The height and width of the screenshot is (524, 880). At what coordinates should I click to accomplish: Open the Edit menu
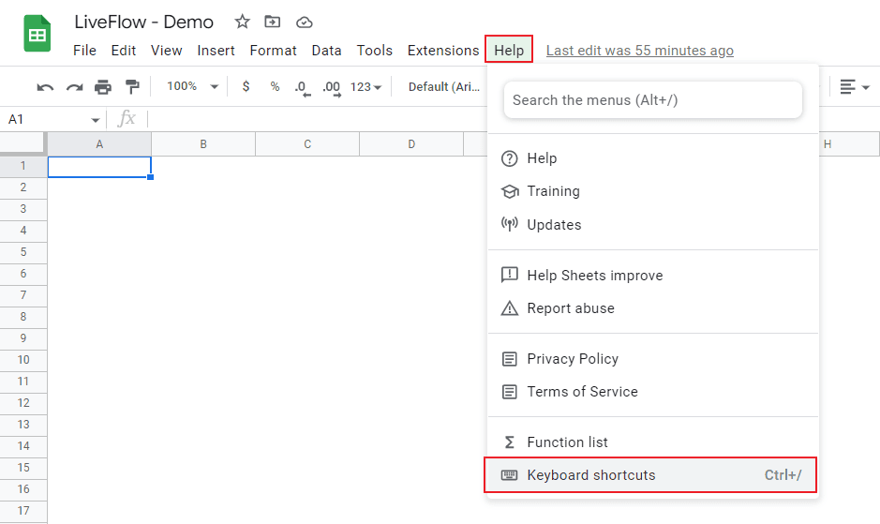pos(124,51)
